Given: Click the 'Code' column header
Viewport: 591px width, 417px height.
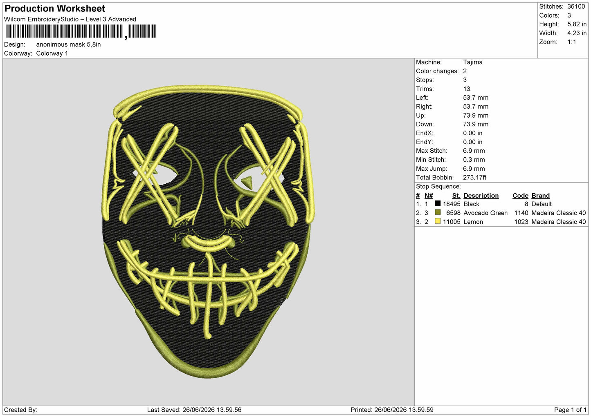Looking at the screenshot, I should tap(520, 196).
